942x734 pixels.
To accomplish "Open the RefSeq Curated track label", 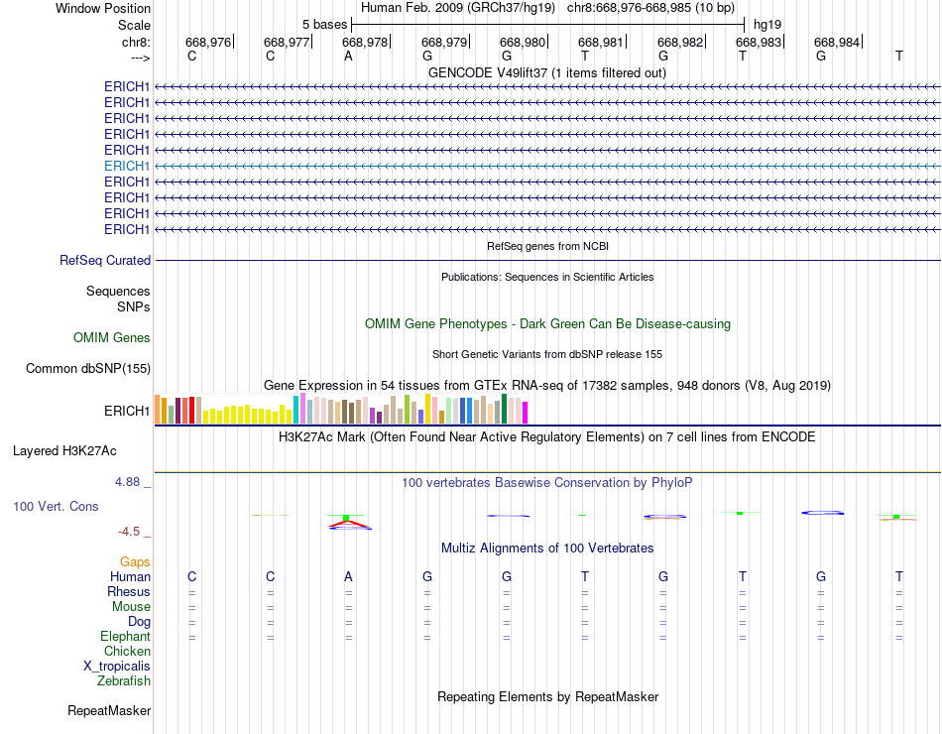I will [105, 260].
